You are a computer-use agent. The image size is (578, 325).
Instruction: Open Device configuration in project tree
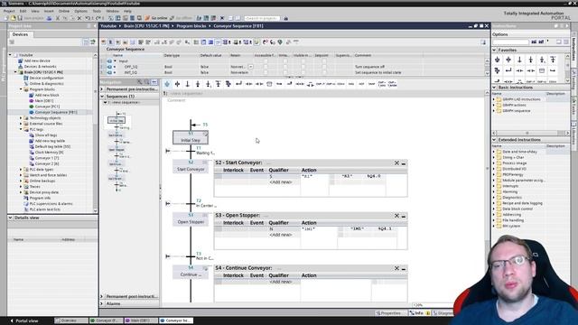pos(46,78)
